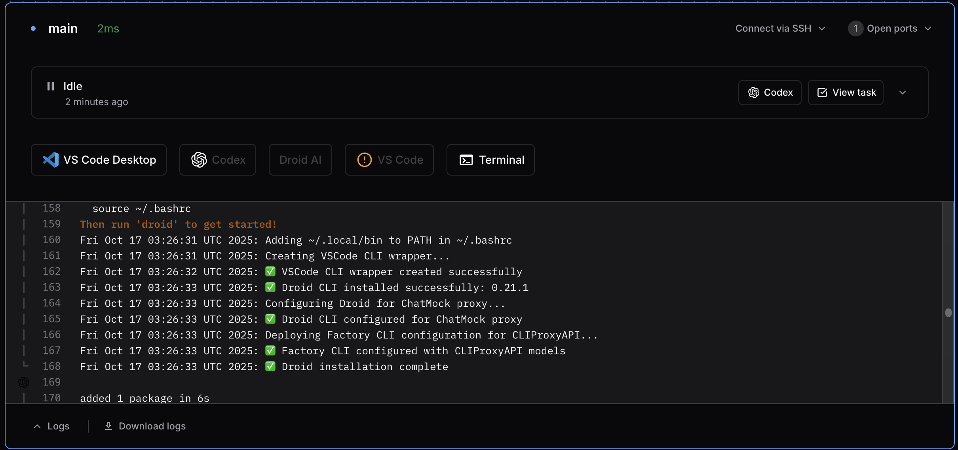Open VS Code Desktop
The height and width of the screenshot is (450, 958).
tap(99, 160)
